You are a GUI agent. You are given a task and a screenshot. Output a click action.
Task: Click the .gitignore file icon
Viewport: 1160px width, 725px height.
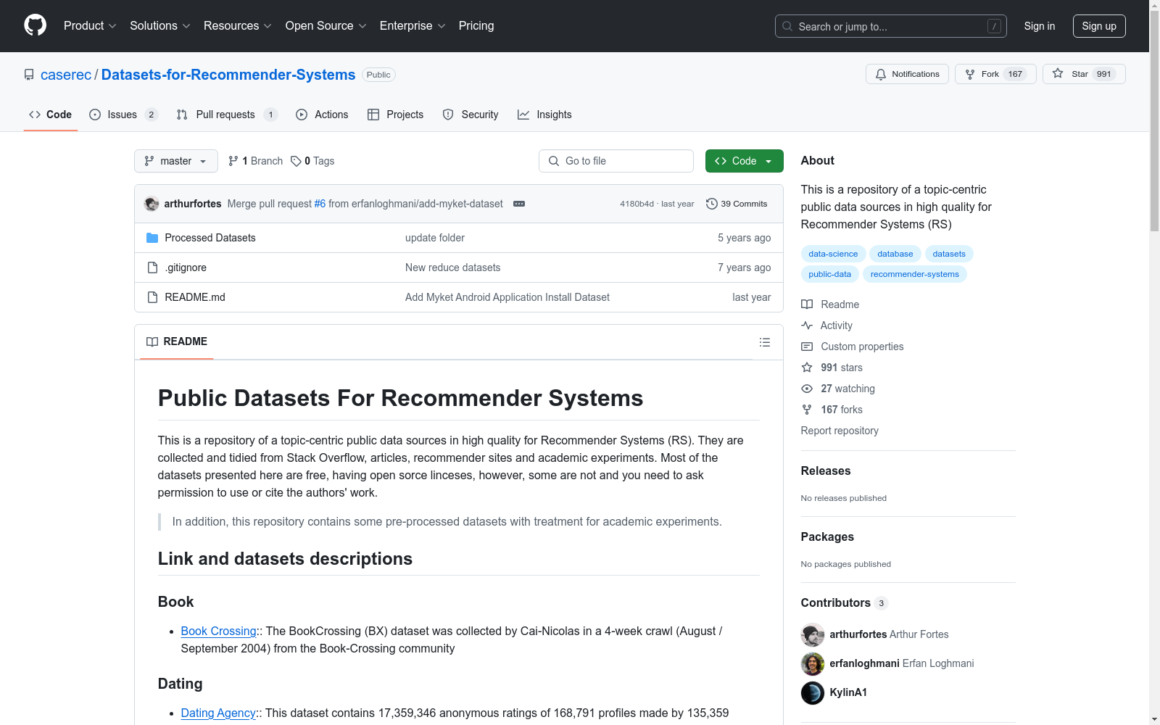(152, 268)
